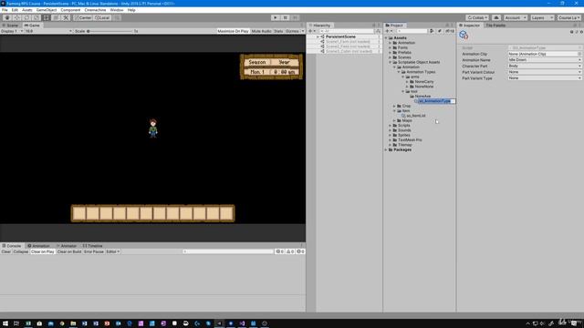Switch to the Animator tab
584x328 pixels.
[67, 246]
